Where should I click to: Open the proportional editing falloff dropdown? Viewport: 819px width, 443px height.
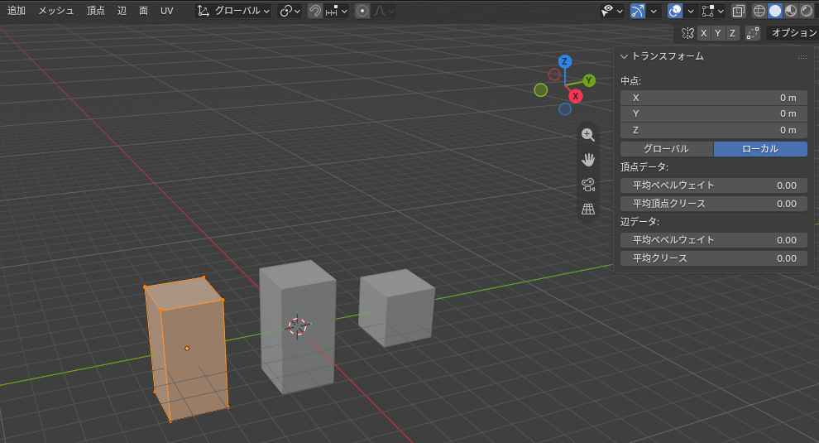384,11
